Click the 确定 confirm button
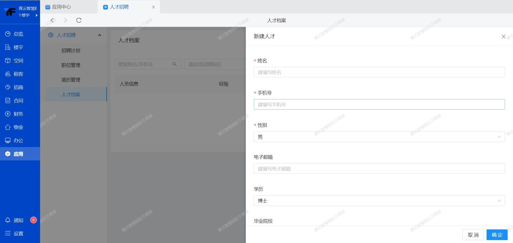The height and width of the screenshot is (243, 513). click(497, 235)
